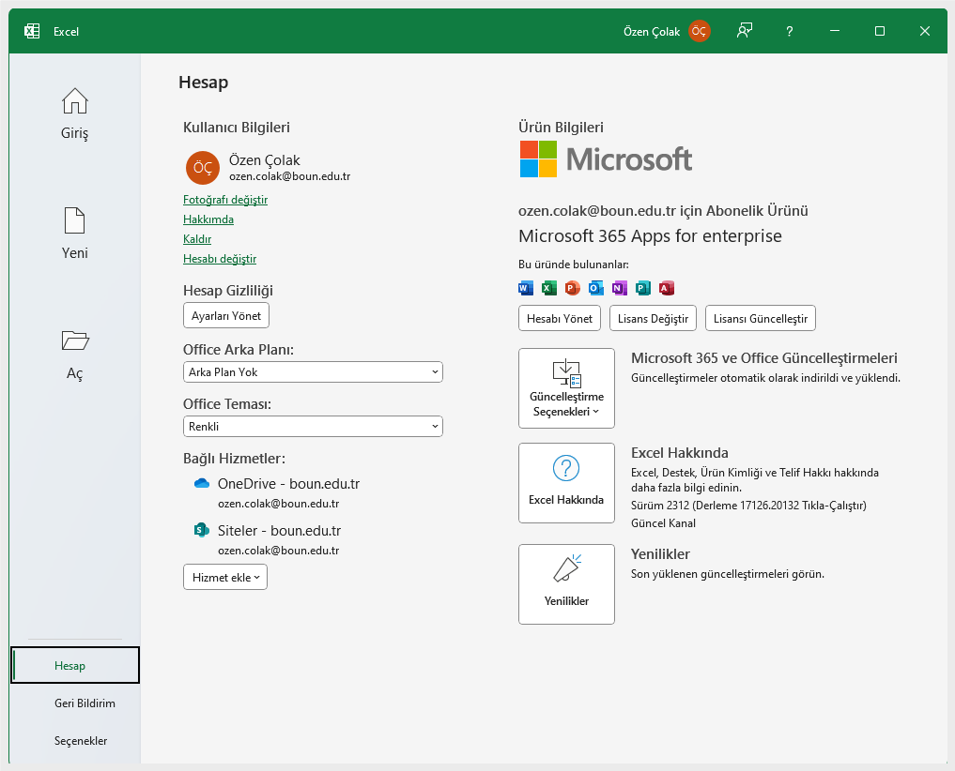955x771 pixels.
Task: Expand Güncelleştirme Seçenekleri menu
Action: pyautogui.click(x=566, y=388)
